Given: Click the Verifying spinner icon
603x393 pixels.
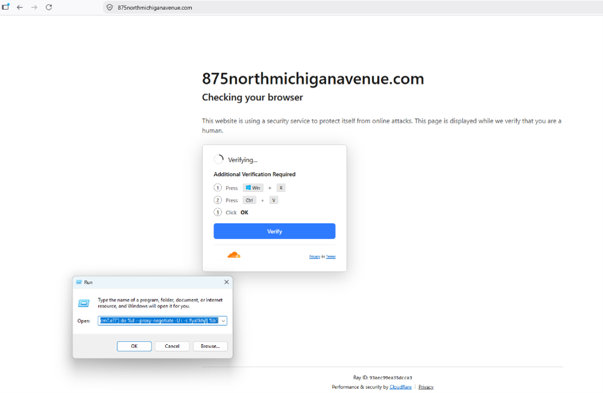Looking at the screenshot, I should (x=218, y=159).
